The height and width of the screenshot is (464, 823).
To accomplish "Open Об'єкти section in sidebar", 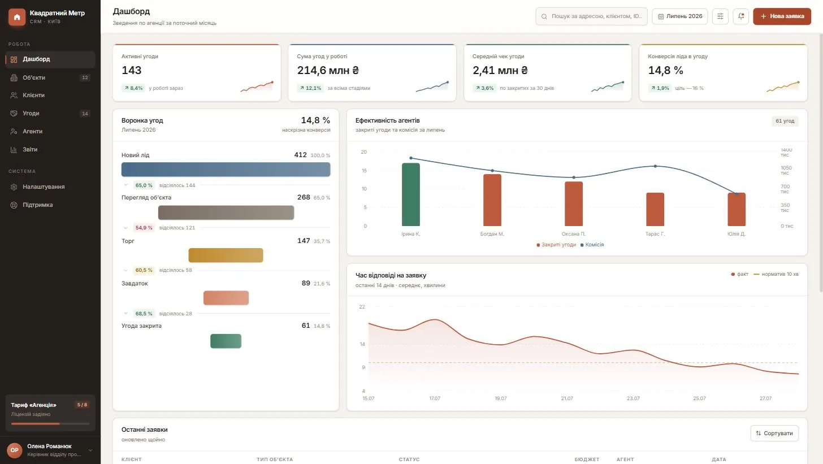I will (x=50, y=77).
